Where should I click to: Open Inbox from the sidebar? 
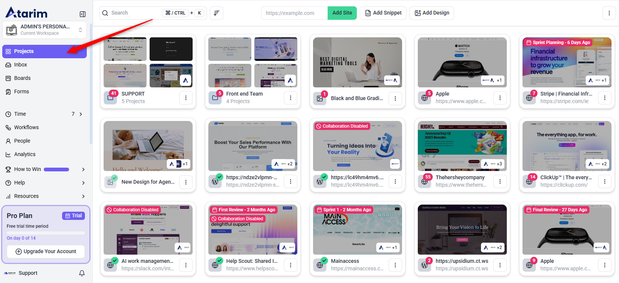click(21, 65)
